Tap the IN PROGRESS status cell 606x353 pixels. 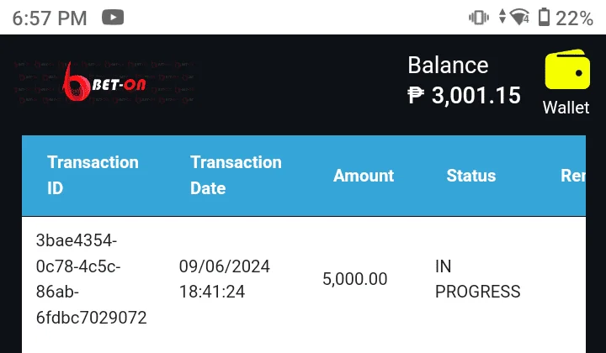point(478,279)
